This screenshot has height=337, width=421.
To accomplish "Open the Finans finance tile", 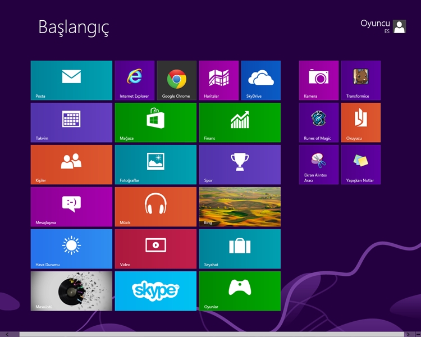I will [x=240, y=122].
